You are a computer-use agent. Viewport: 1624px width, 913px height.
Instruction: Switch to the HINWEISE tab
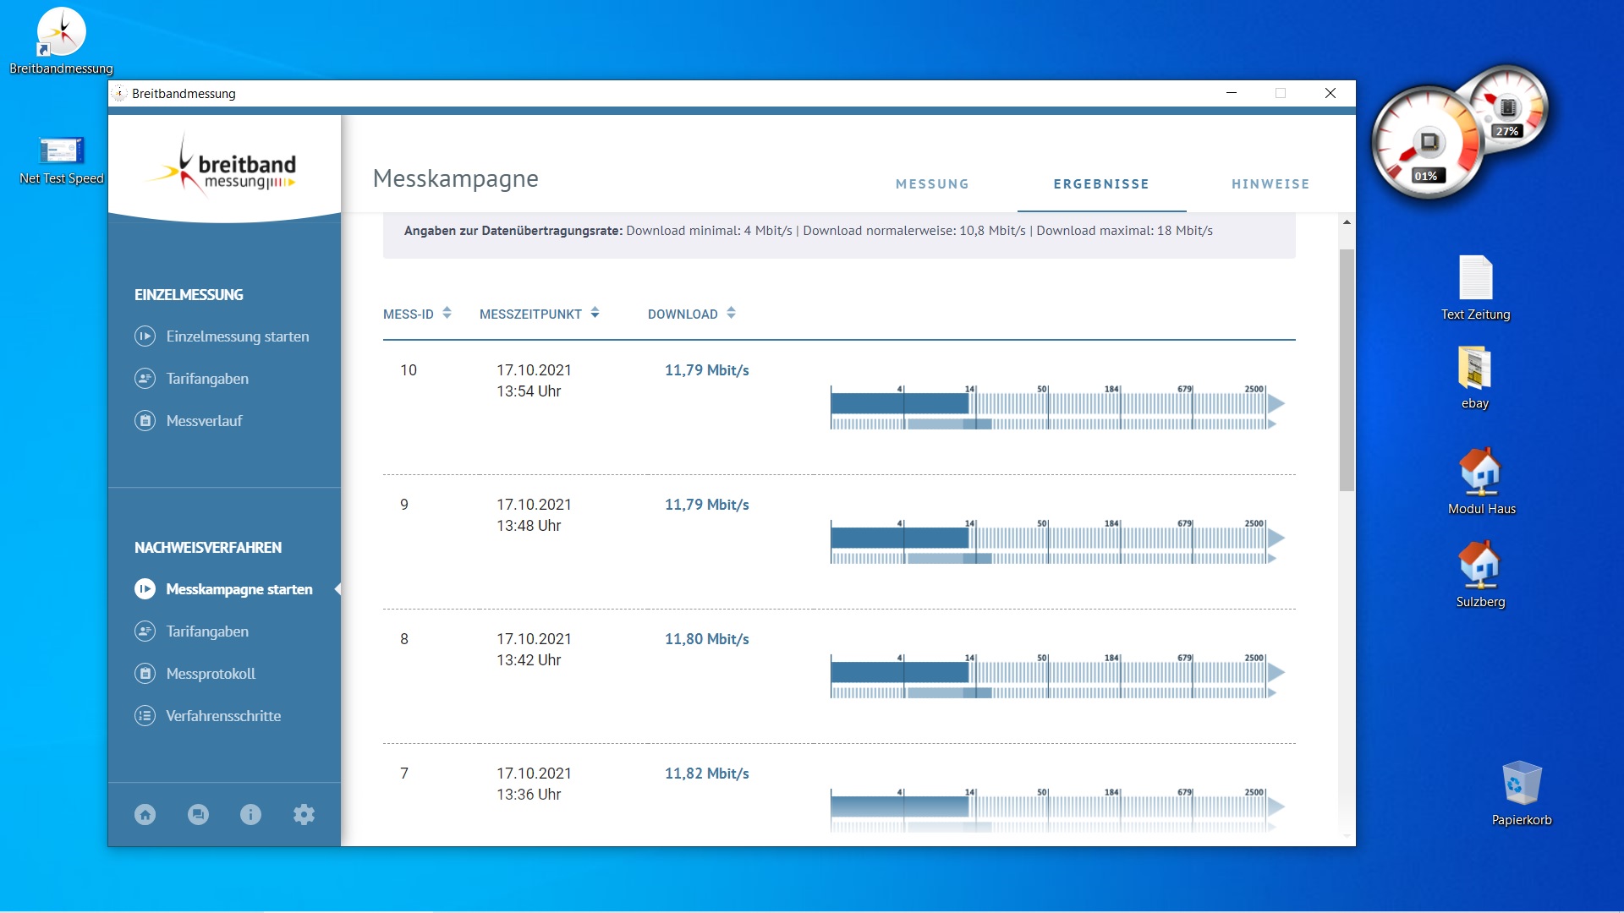coord(1270,184)
